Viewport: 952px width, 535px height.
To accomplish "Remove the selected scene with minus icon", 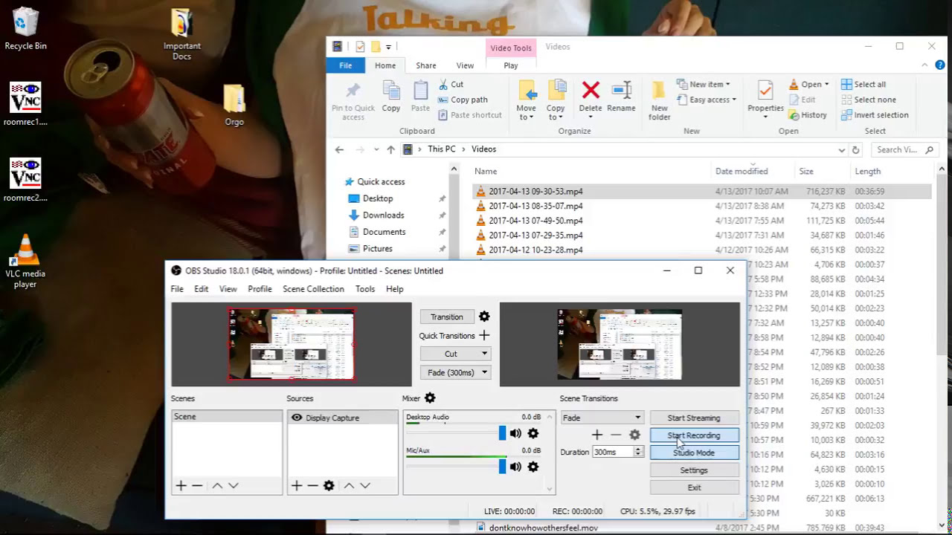I will tap(197, 485).
